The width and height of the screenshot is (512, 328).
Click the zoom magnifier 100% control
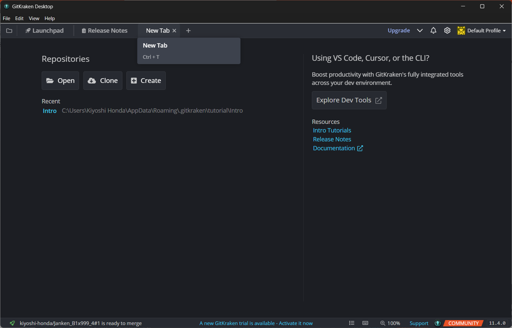[x=390, y=323]
